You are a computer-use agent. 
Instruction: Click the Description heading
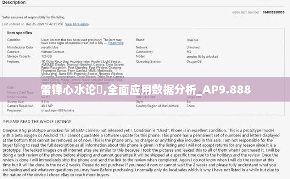(x=14, y=2)
